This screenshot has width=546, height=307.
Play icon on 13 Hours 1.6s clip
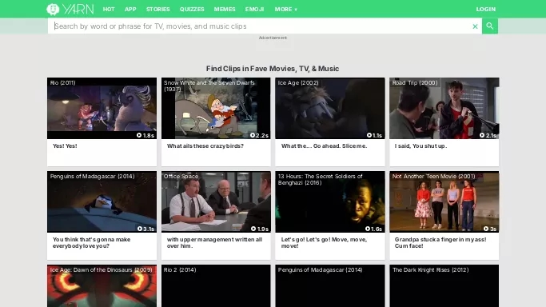[368, 229]
